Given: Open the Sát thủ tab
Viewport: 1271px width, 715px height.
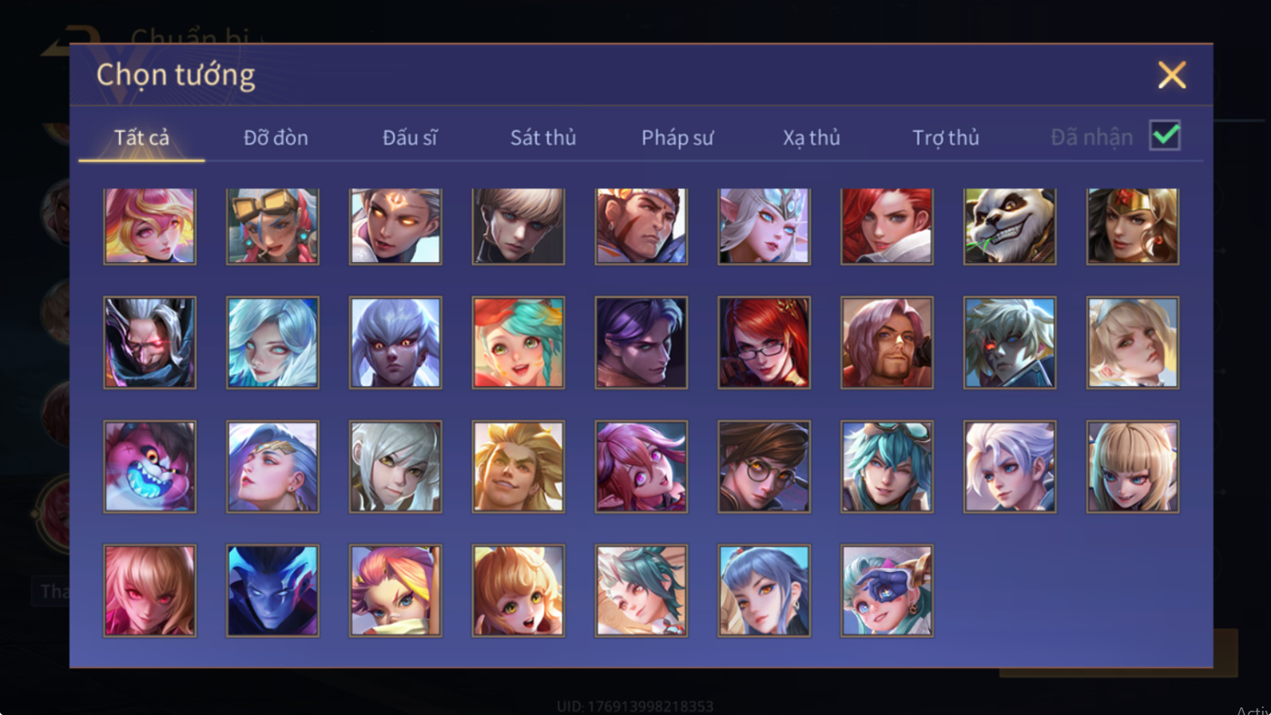Looking at the screenshot, I should coord(543,138).
